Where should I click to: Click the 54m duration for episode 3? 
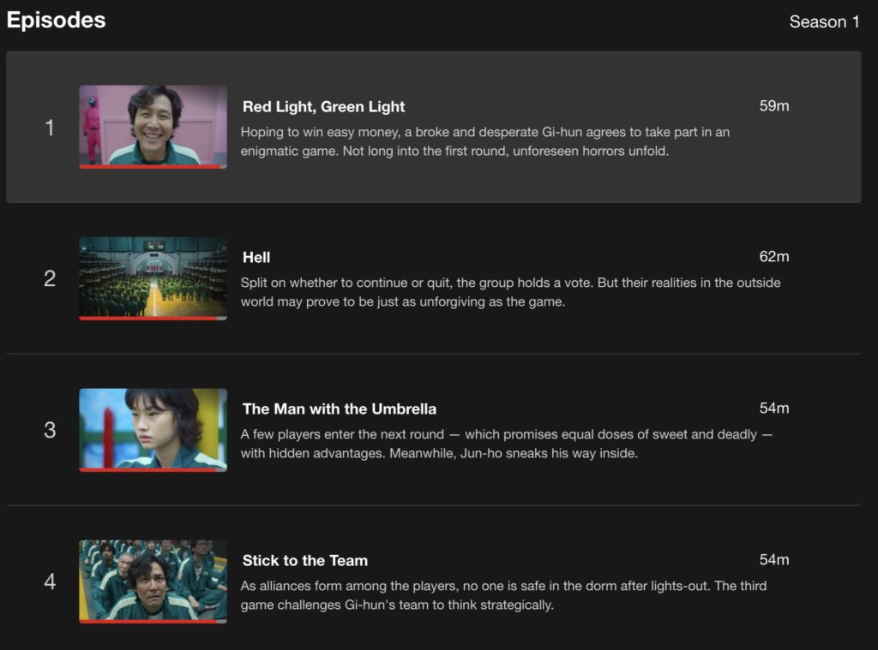(774, 408)
